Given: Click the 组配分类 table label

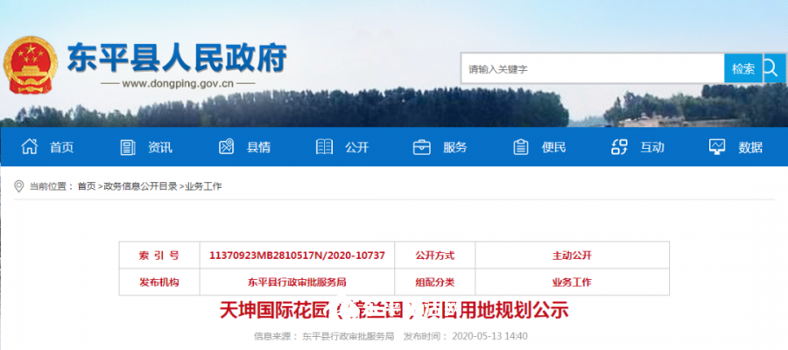Looking at the screenshot, I should tap(434, 283).
